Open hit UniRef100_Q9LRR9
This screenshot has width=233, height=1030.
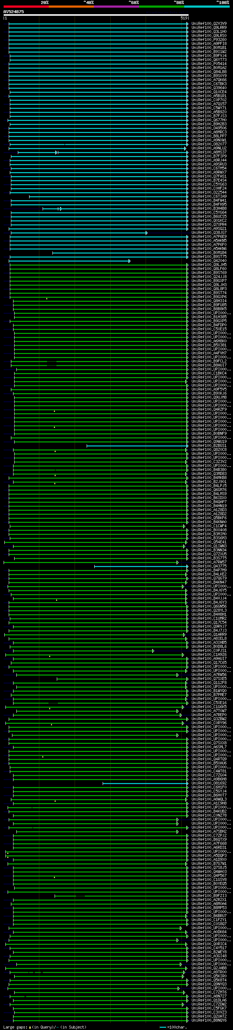(209, 28)
